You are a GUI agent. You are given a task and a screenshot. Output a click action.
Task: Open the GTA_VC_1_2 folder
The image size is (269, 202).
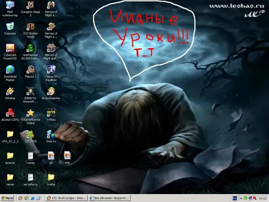pyautogui.click(x=10, y=136)
